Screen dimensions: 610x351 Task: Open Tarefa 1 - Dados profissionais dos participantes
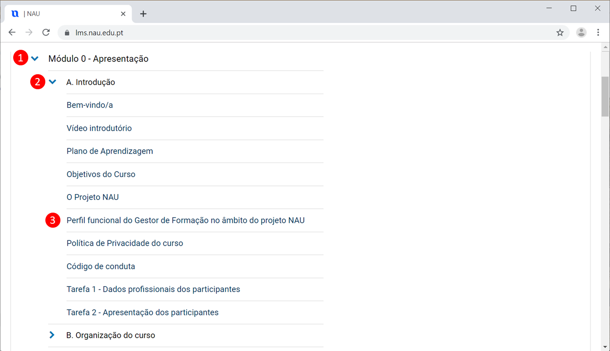click(153, 289)
